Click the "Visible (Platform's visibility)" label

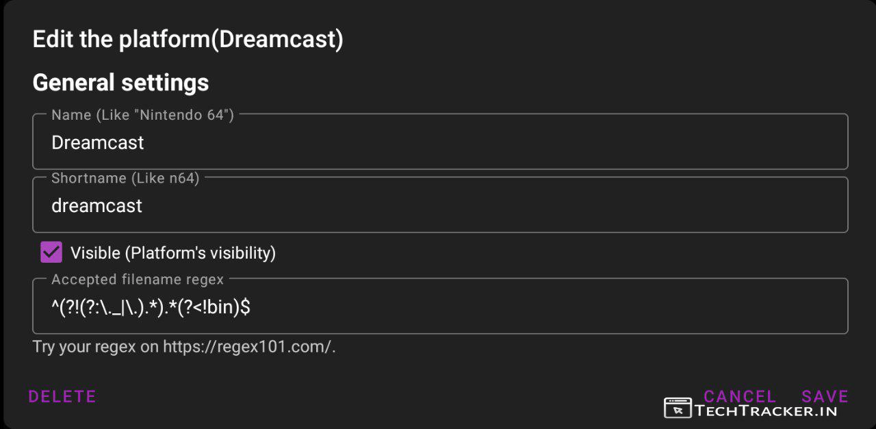pos(172,253)
